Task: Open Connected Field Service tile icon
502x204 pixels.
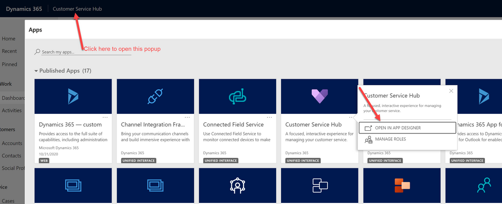Action: 237,96
